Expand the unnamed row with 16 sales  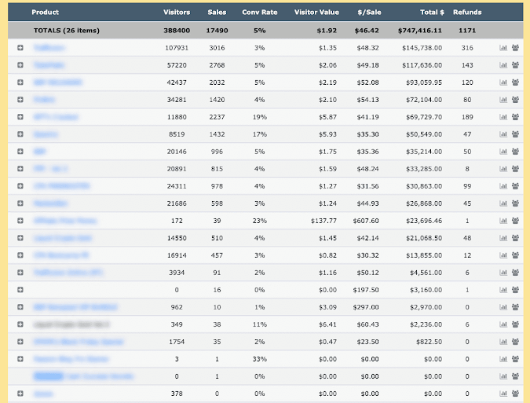click(x=20, y=290)
